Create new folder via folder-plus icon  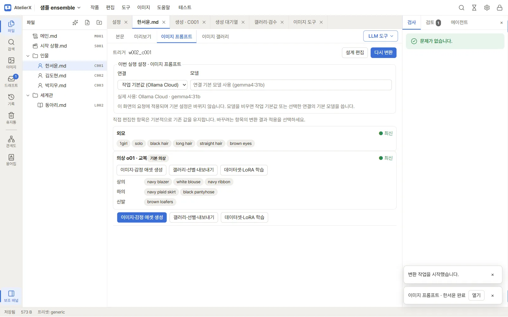coord(99,23)
